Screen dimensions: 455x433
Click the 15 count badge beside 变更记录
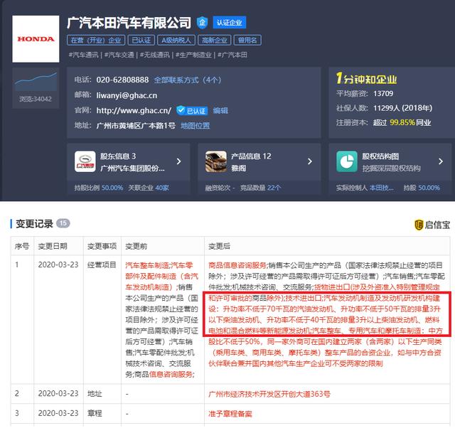(63, 223)
